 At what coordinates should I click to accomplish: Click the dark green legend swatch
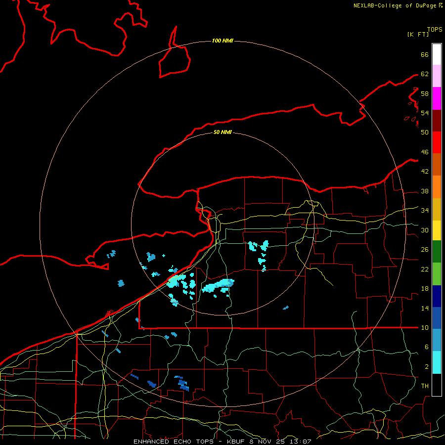(x=437, y=252)
